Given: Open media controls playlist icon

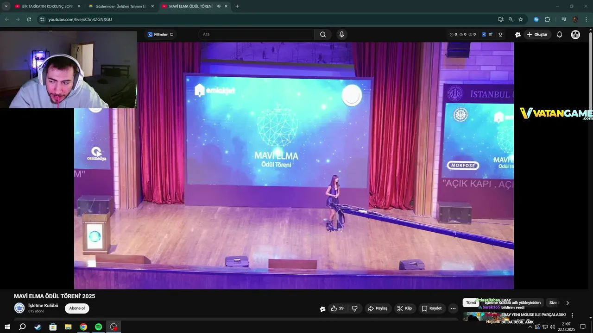Looking at the screenshot, I should pos(564,19).
